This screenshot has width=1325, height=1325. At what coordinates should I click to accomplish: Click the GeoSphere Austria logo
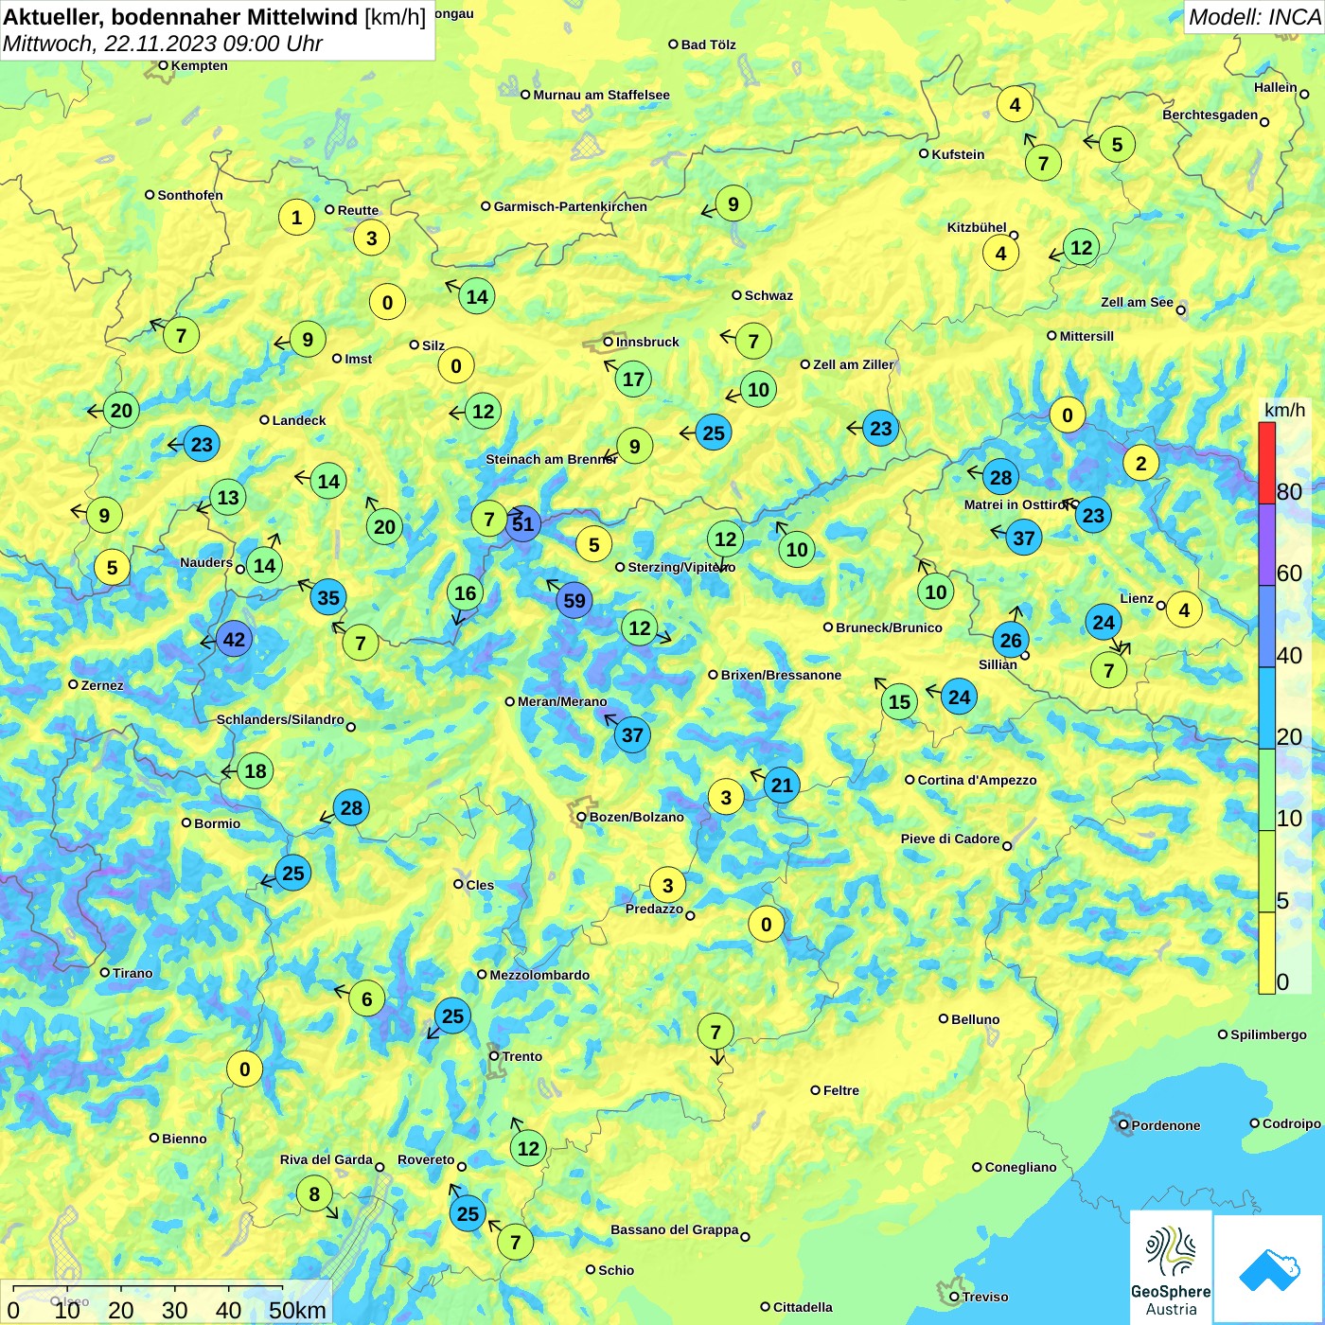(x=1171, y=1266)
